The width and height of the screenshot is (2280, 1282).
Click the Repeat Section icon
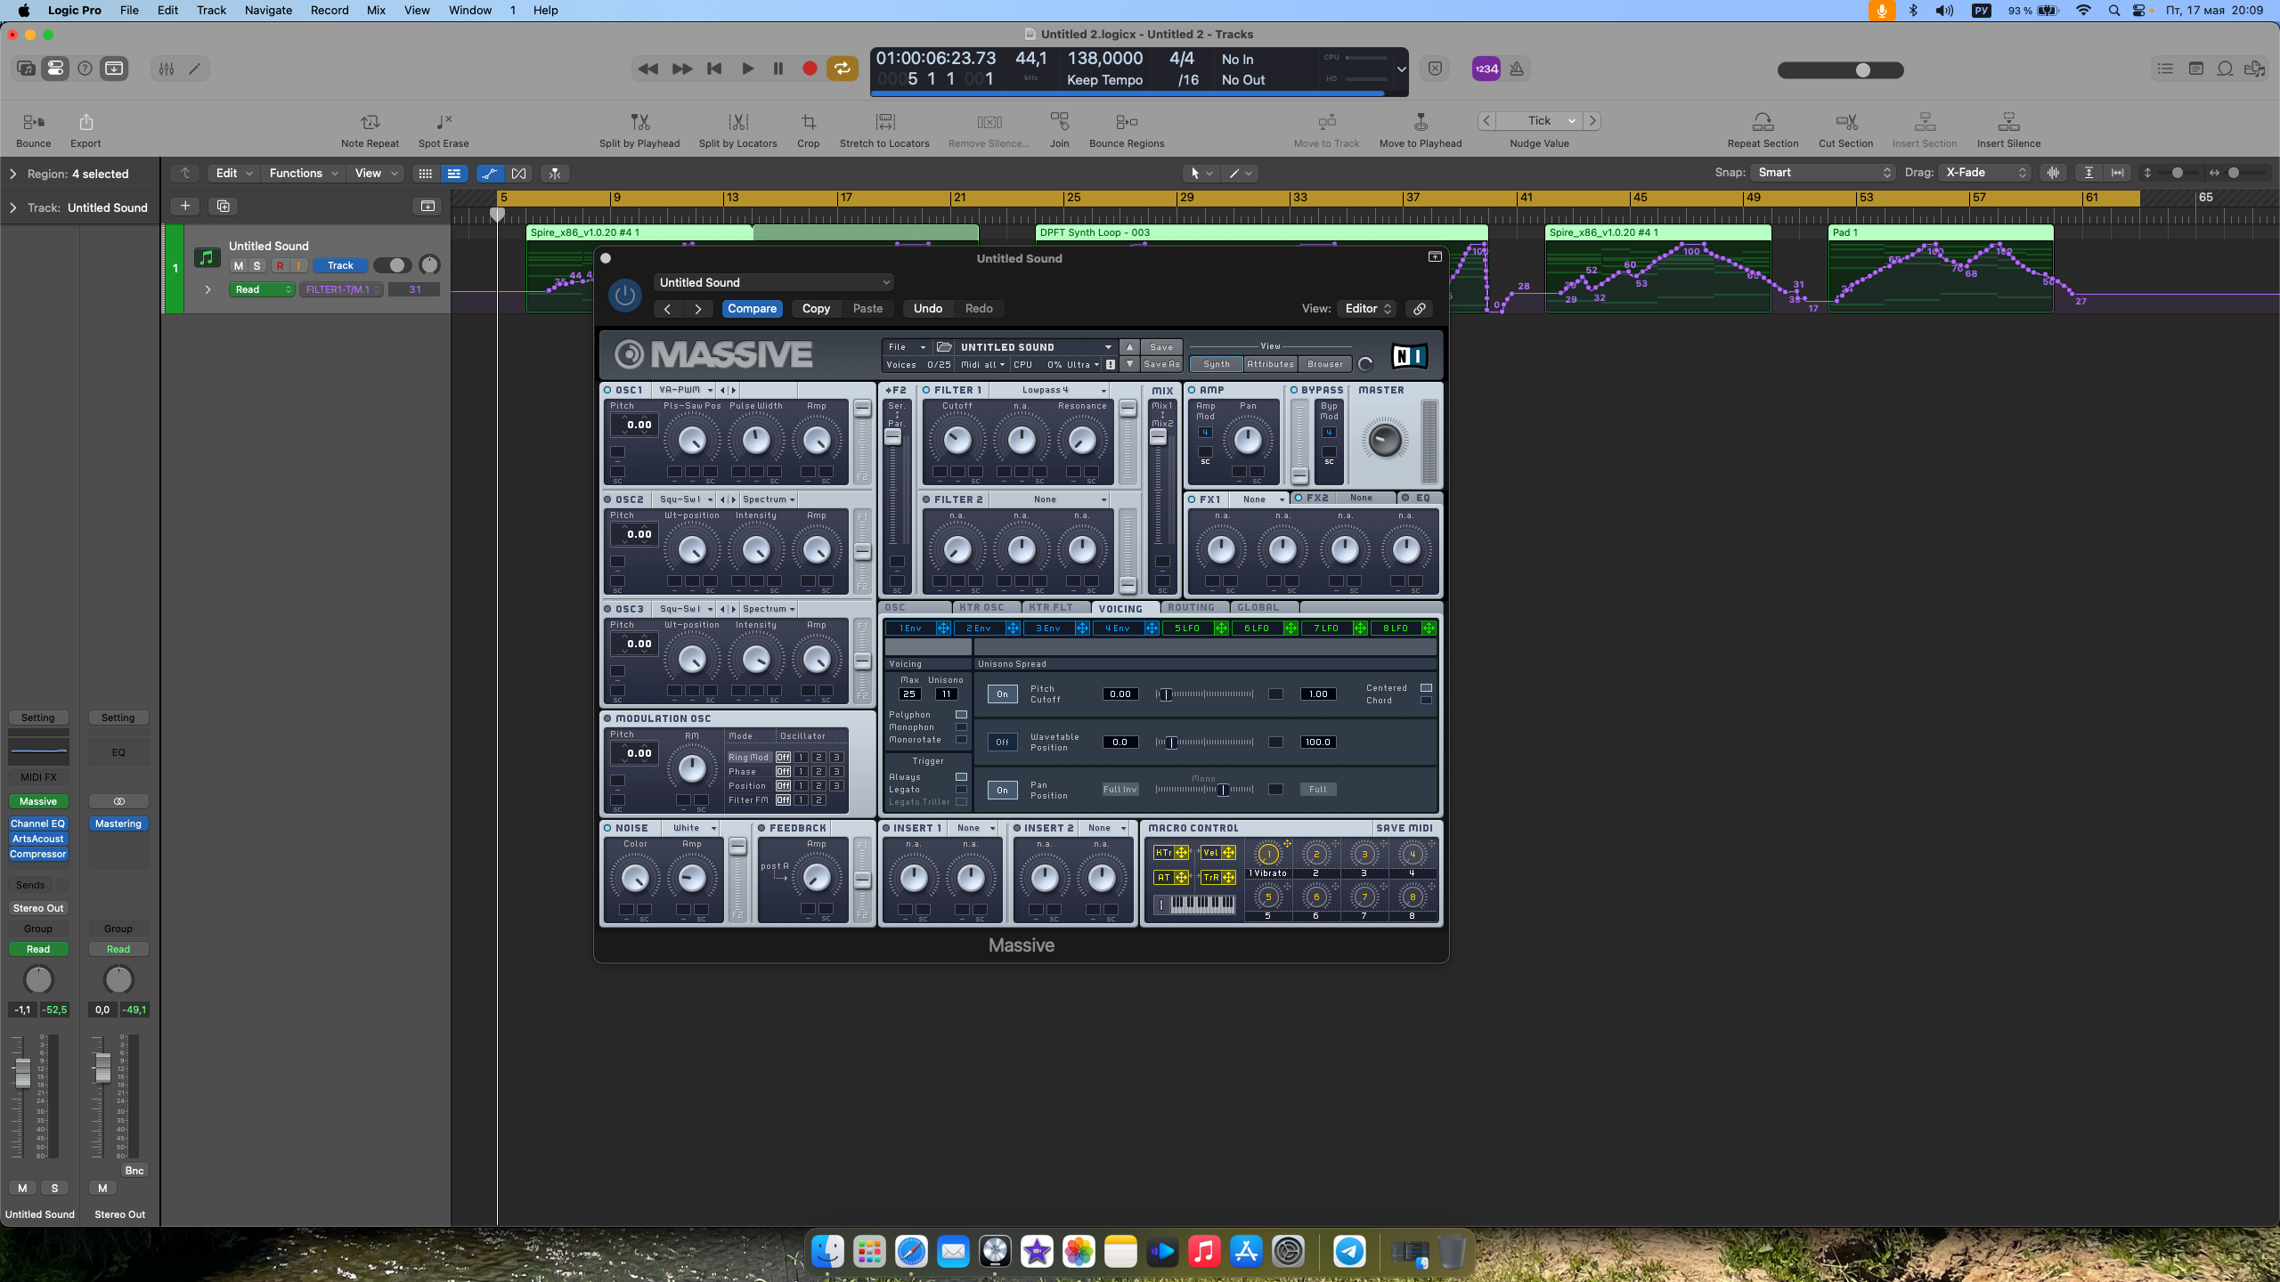(x=1763, y=122)
